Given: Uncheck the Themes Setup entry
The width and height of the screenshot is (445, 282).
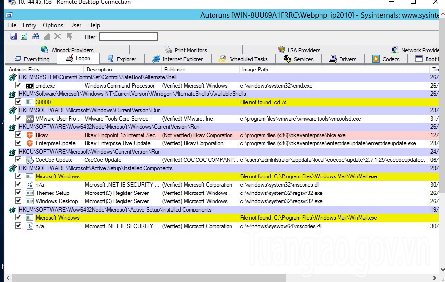Looking at the screenshot, I should pos(18,193).
